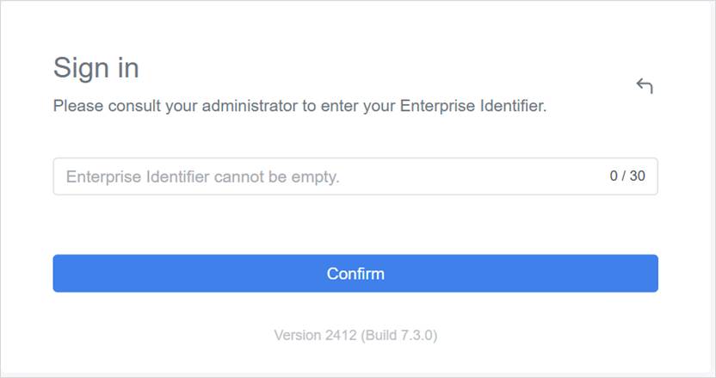Click the 0 / 30 character counter
Viewport: 716px width, 378px height.
click(626, 177)
